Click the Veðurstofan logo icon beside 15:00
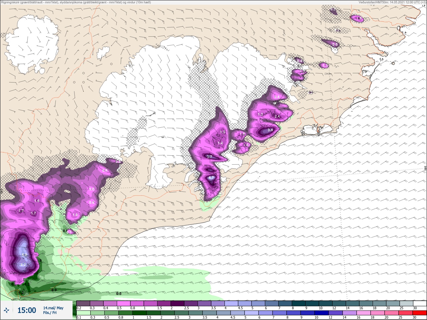Image resolution: width=427 pixels, height=320 pixels. pos(6,311)
